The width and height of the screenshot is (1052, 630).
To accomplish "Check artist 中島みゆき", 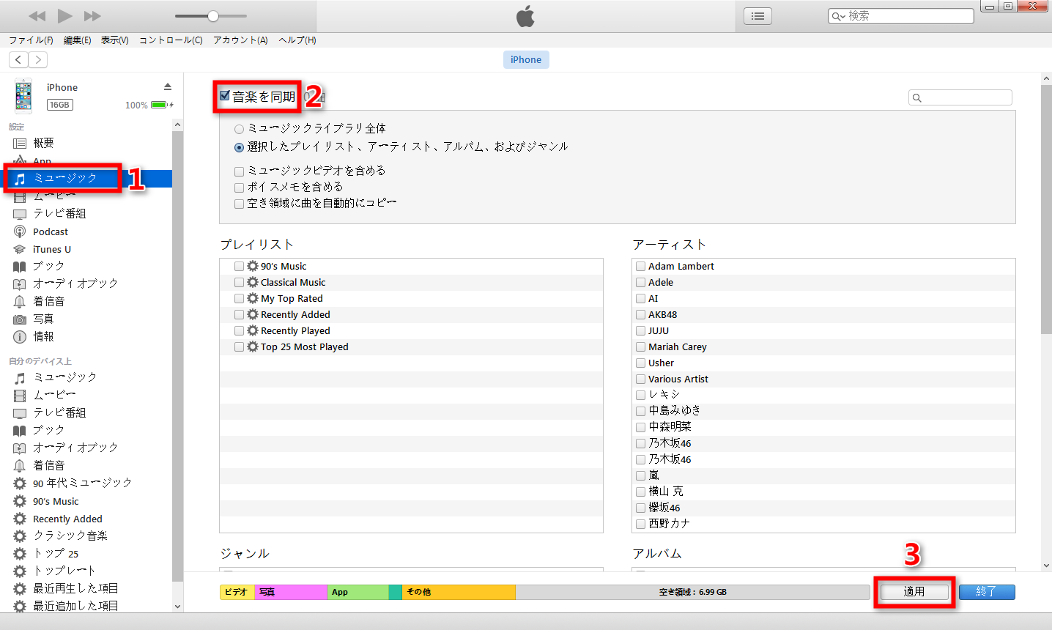I will click(640, 411).
